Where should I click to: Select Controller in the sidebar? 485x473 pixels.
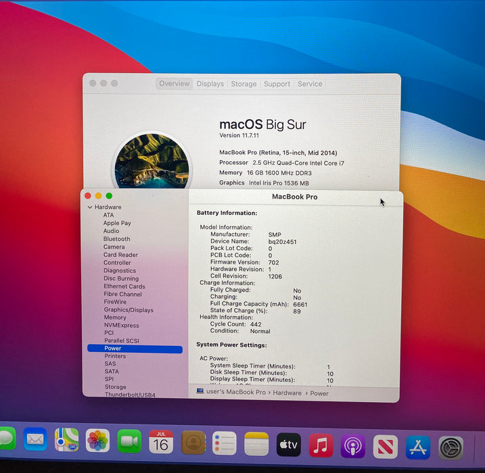coord(117,263)
